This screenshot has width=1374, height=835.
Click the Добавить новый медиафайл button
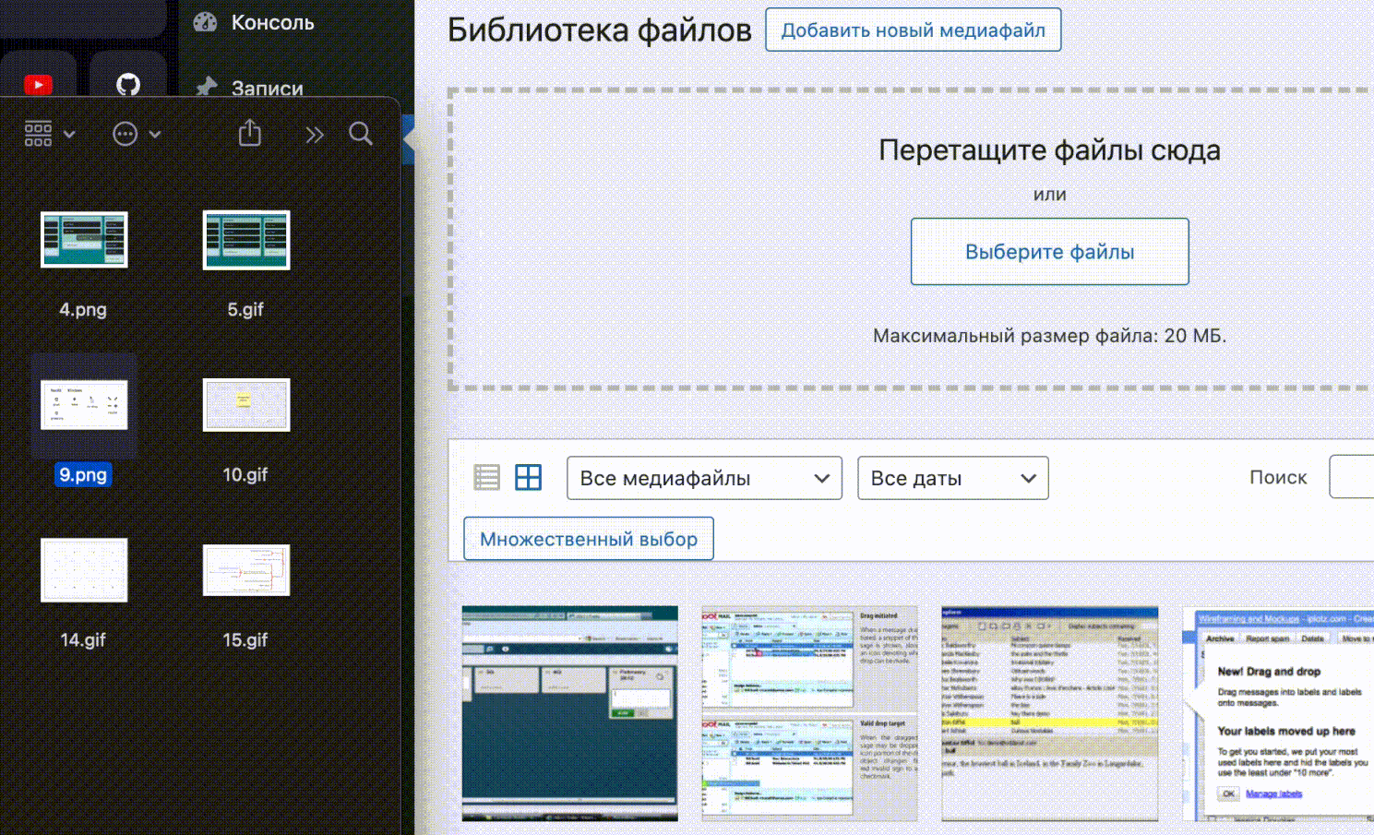(x=913, y=30)
